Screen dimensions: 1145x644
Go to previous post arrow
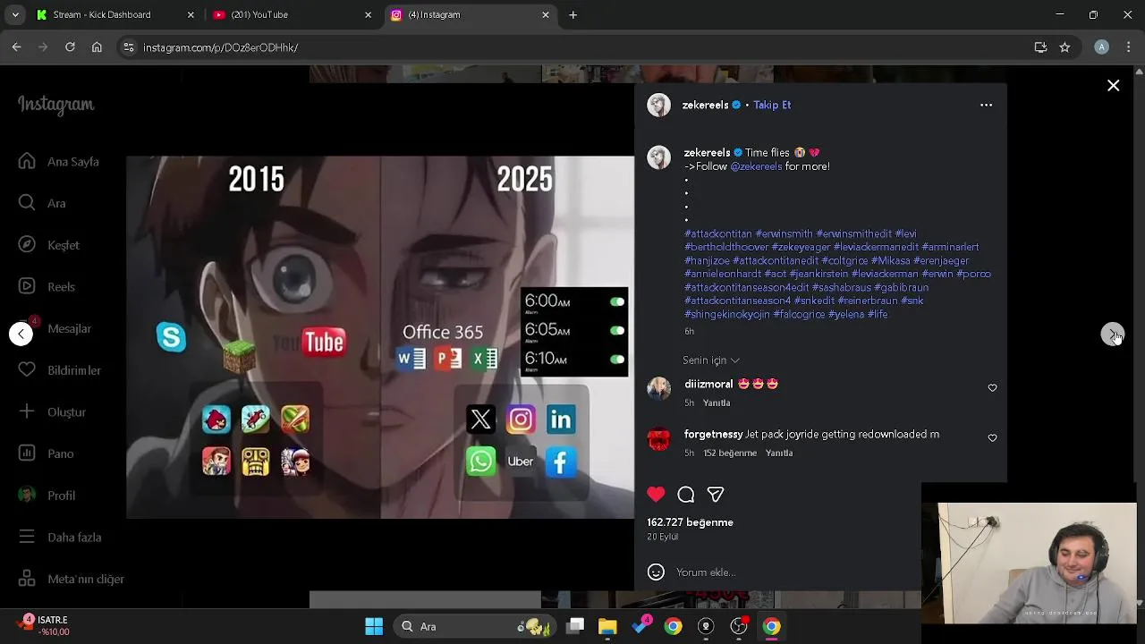(21, 334)
